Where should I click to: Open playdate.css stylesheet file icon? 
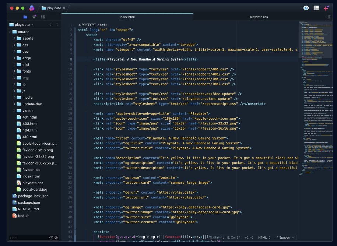point(19,183)
